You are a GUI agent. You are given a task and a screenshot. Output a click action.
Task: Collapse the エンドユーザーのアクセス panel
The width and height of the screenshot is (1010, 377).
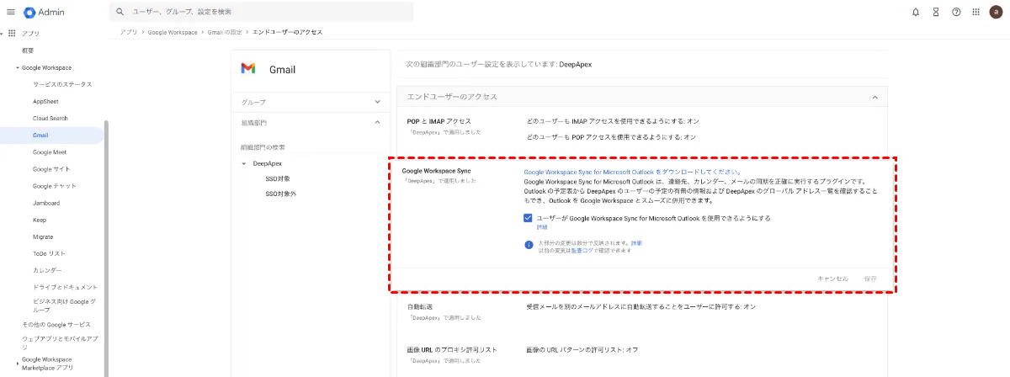point(875,98)
